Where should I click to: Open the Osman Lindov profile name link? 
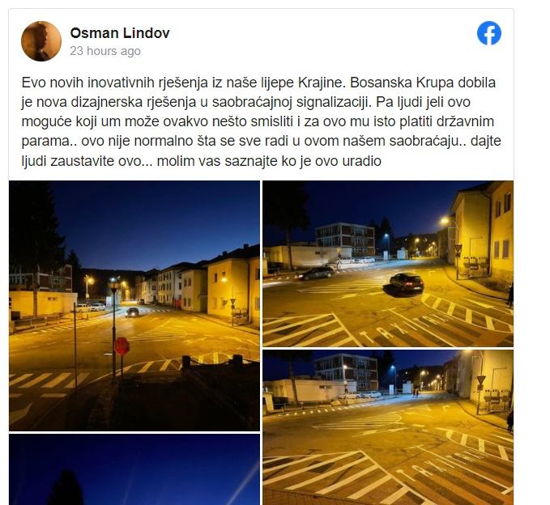point(120,33)
